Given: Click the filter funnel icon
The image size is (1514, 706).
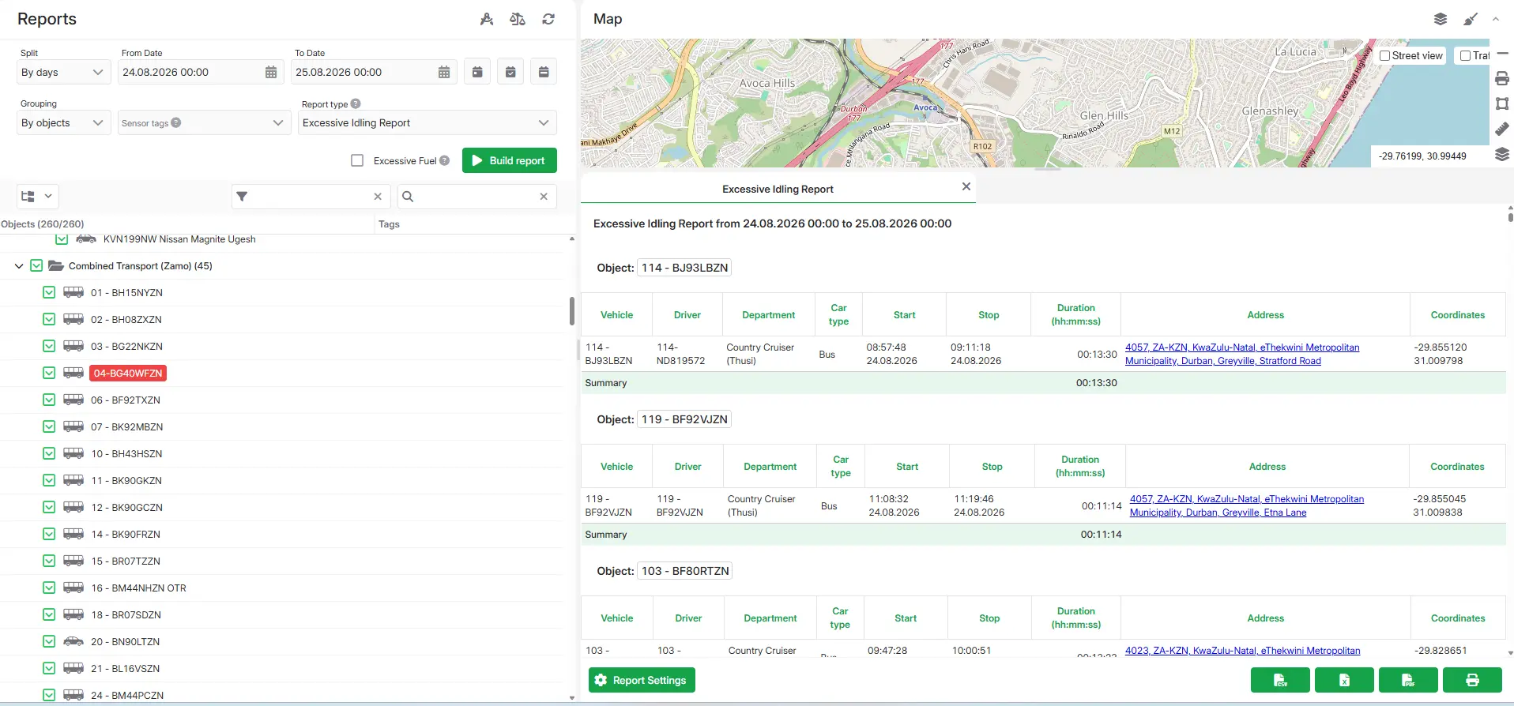Looking at the screenshot, I should [242, 197].
